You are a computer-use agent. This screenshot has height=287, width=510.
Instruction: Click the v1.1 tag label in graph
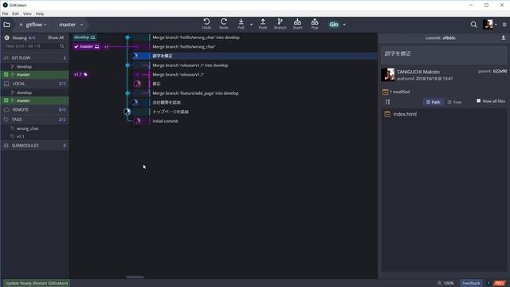pyautogui.click(x=80, y=74)
